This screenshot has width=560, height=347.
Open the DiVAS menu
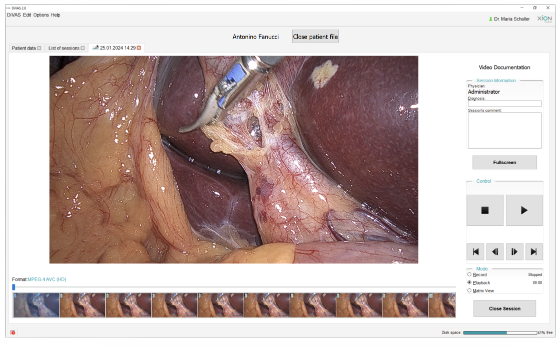pyautogui.click(x=14, y=15)
